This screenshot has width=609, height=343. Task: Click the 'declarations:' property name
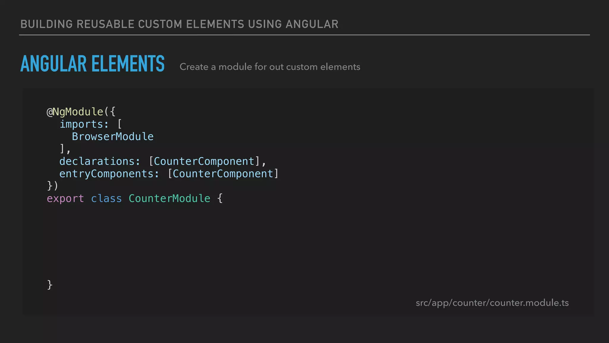[100, 161]
